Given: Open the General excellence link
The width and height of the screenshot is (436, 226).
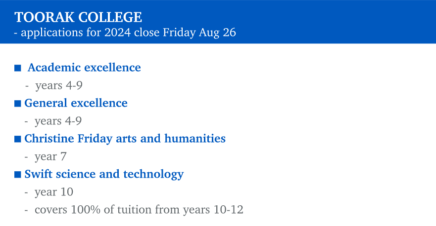Looking at the screenshot, I should click(76, 103).
